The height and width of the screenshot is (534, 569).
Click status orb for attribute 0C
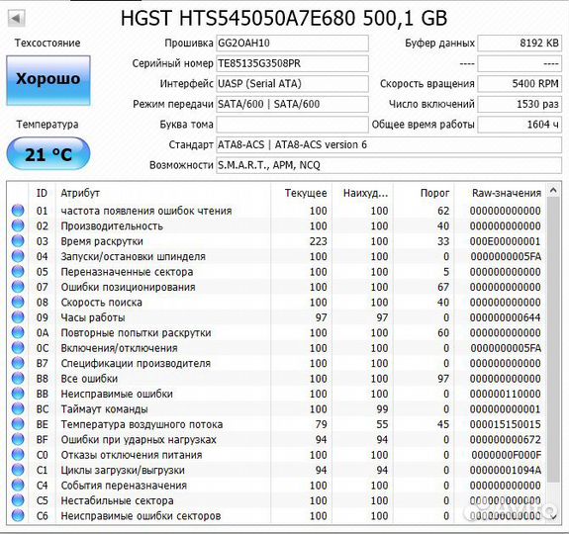[18, 347]
